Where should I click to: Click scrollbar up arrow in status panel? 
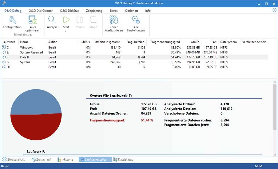(274, 82)
